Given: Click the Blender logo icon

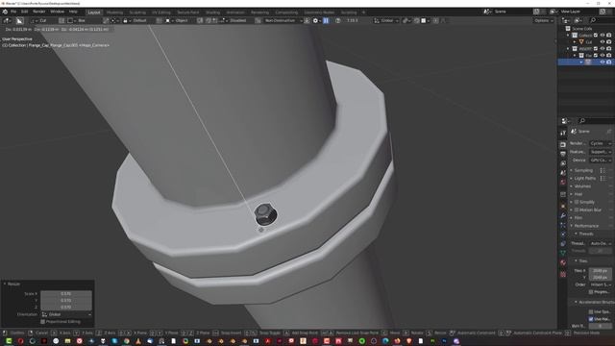Looking at the screenshot, I should pos(5,12).
